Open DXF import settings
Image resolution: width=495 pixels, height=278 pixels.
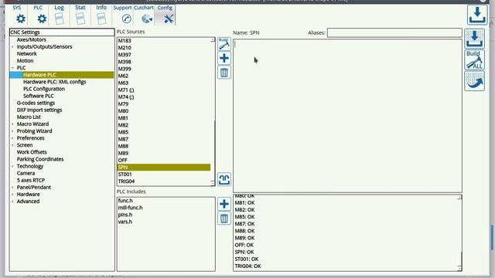click(39, 110)
